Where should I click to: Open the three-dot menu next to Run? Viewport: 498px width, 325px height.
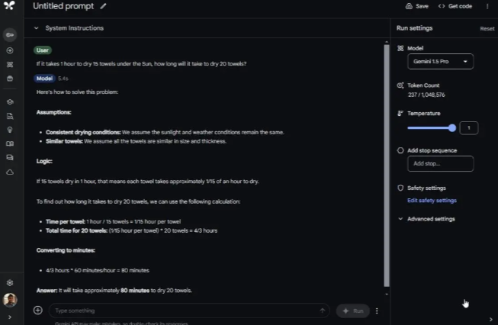377,311
